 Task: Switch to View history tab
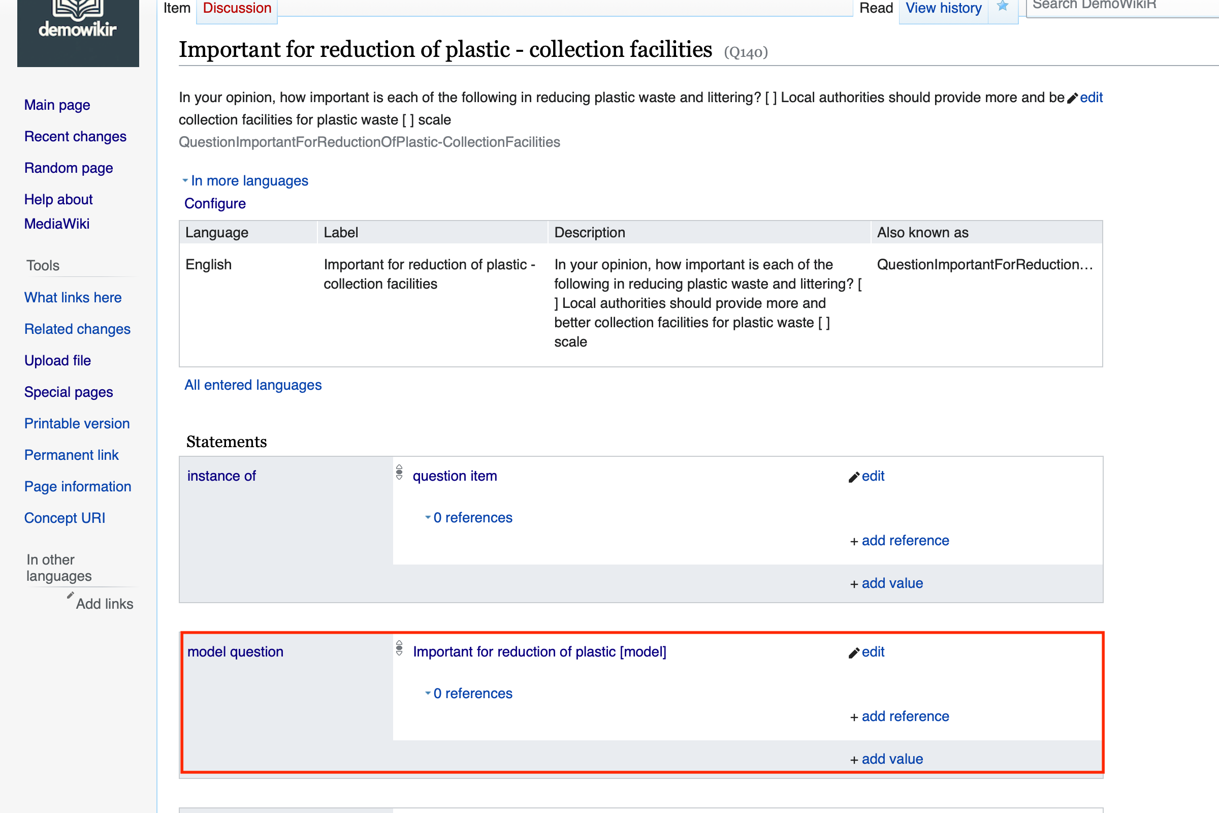click(x=943, y=8)
